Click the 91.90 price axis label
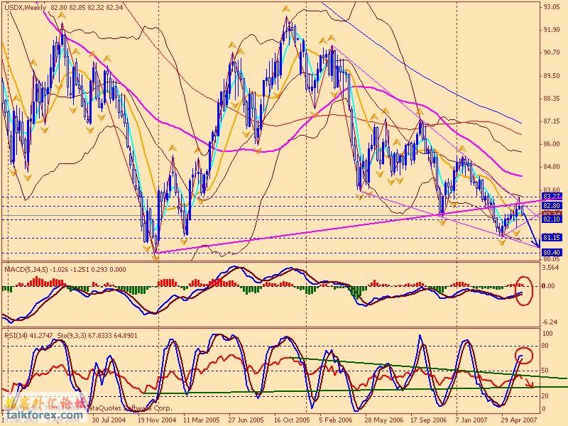Image resolution: width=568 pixels, height=426 pixels. (x=552, y=30)
